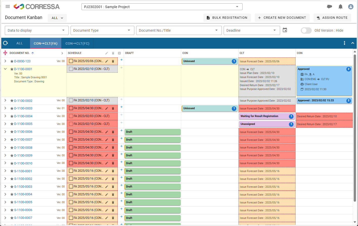Tick the checkbox on the FA 2023/02/10 schedule card

pos(71,69)
